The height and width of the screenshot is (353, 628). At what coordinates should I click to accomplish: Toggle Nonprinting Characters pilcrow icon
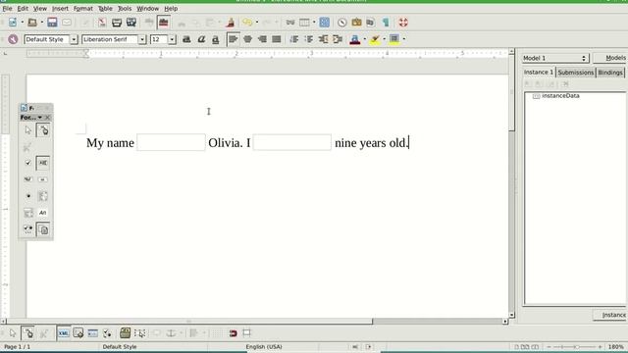coord(386,23)
